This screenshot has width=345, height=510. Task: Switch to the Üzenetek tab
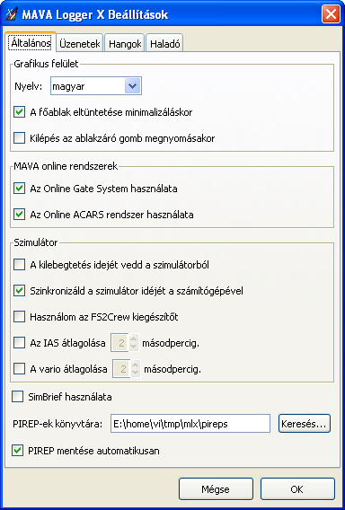(x=80, y=44)
